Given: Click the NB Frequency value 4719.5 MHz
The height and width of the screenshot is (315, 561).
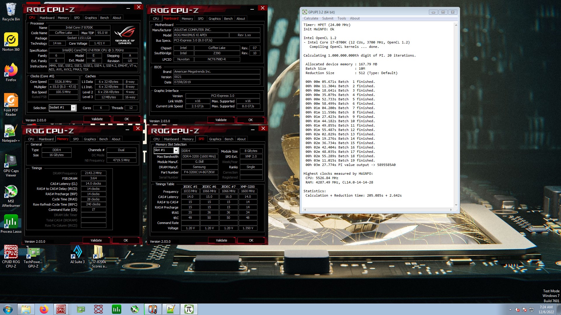Looking at the screenshot, I should (121, 160).
